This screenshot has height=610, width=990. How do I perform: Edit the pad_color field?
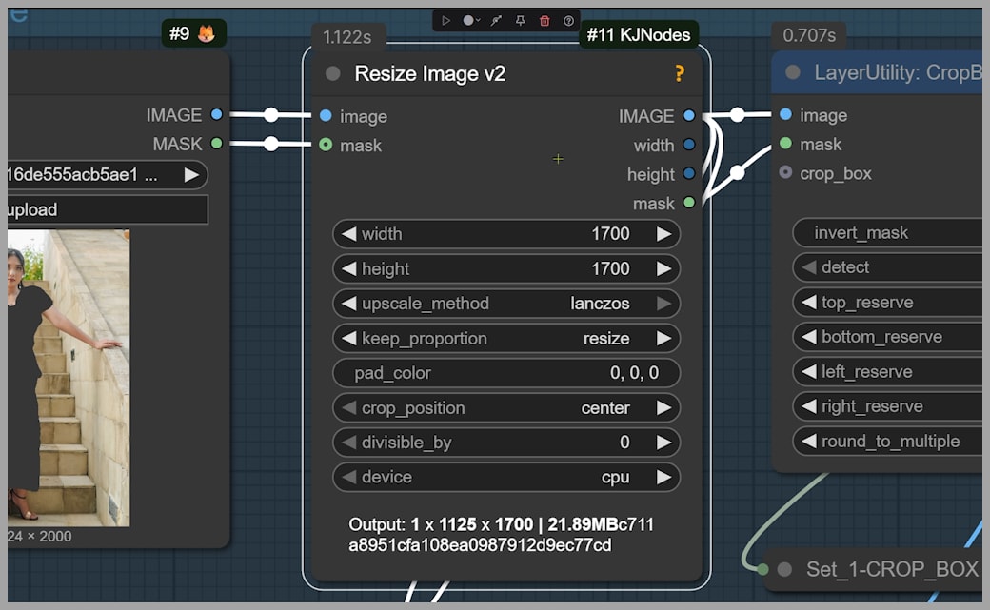[506, 373]
